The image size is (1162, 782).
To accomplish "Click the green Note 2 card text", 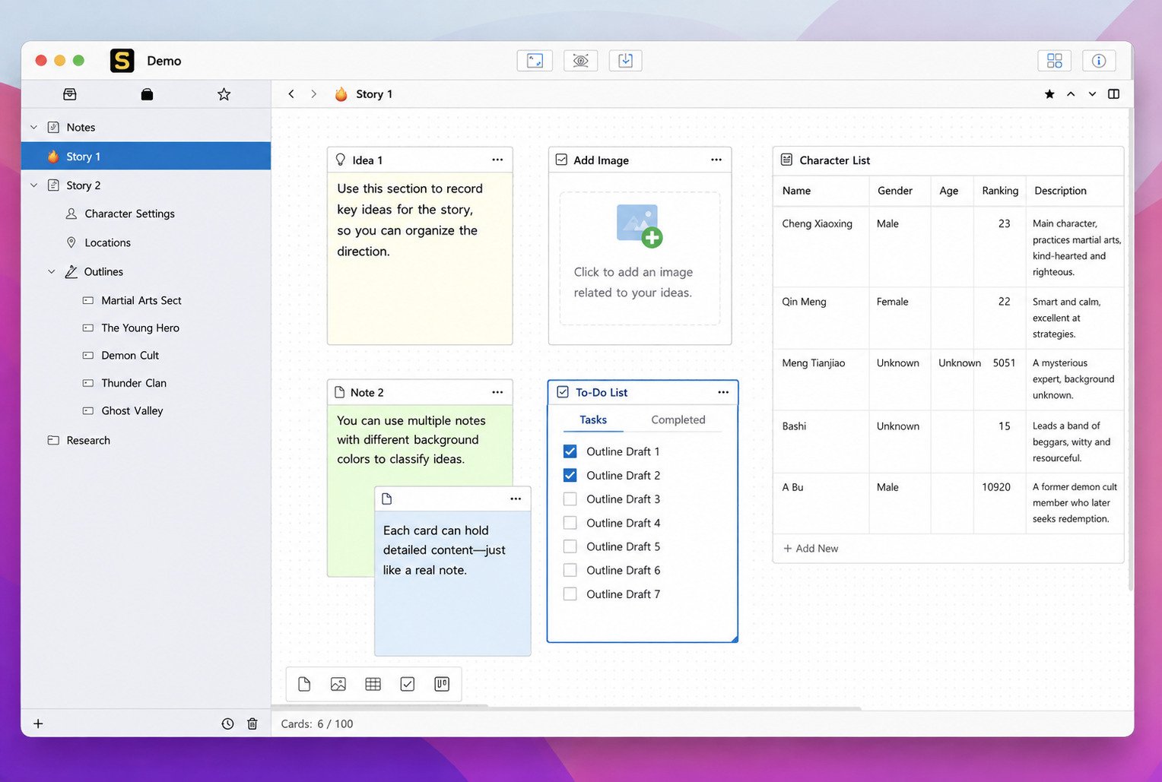I will 411,440.
